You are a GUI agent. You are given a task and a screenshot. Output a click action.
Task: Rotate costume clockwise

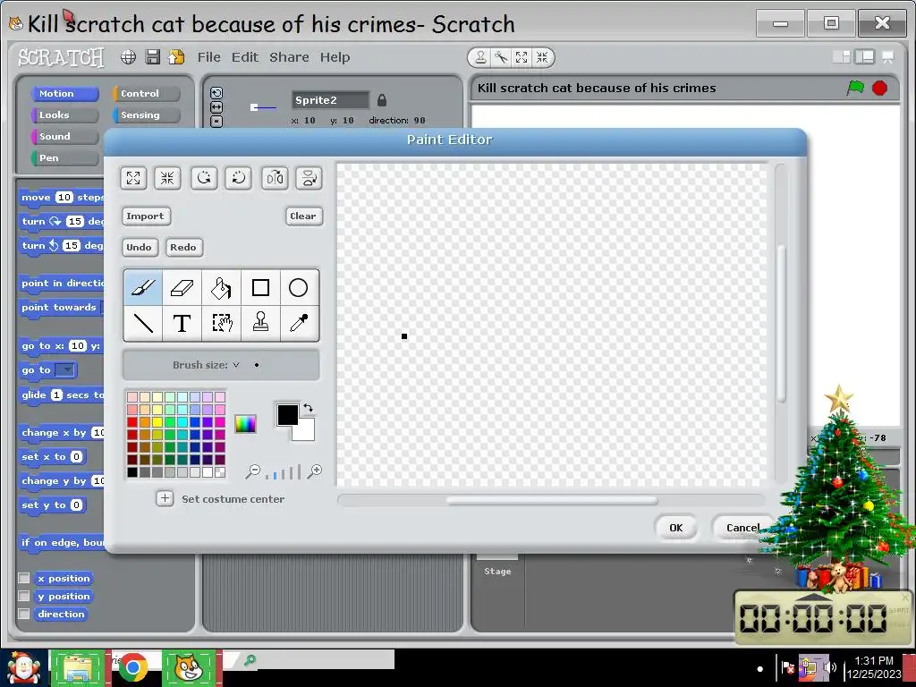click(238, 178)
